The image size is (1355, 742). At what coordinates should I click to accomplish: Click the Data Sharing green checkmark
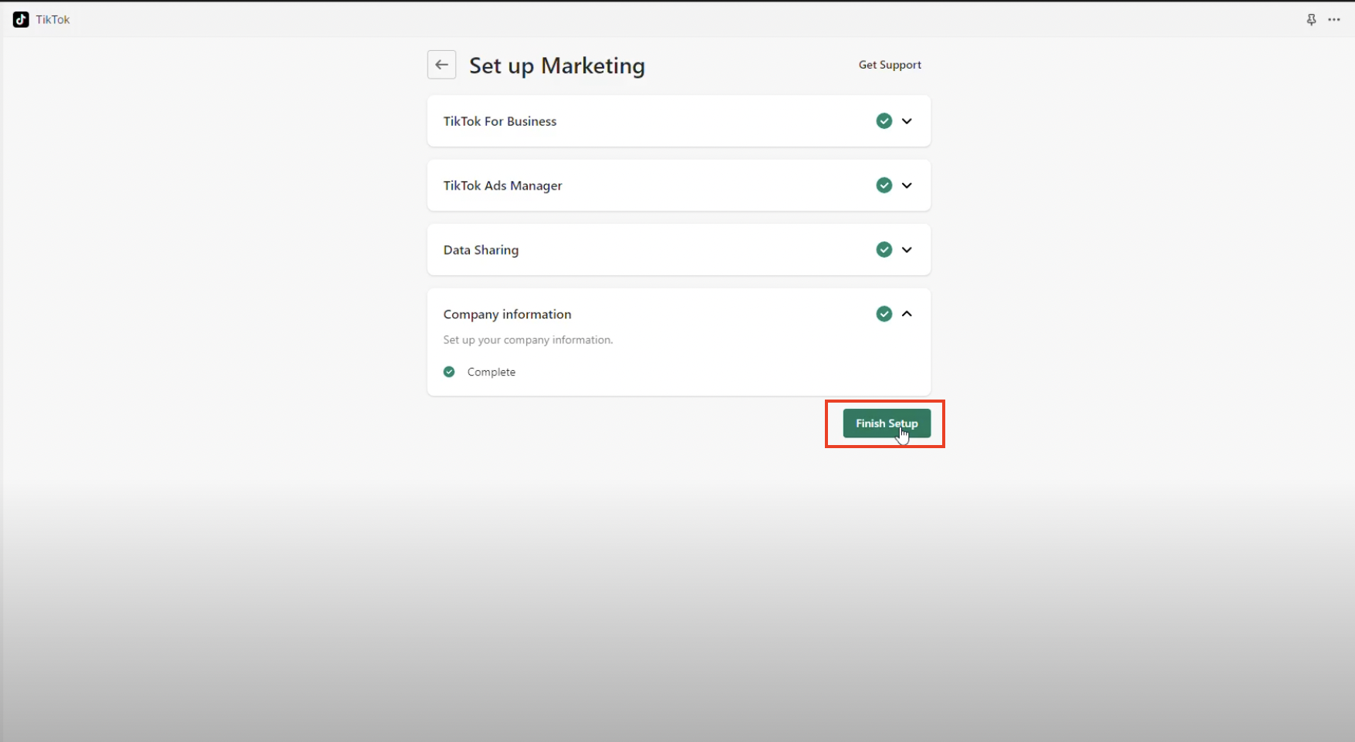coord(884,249)
